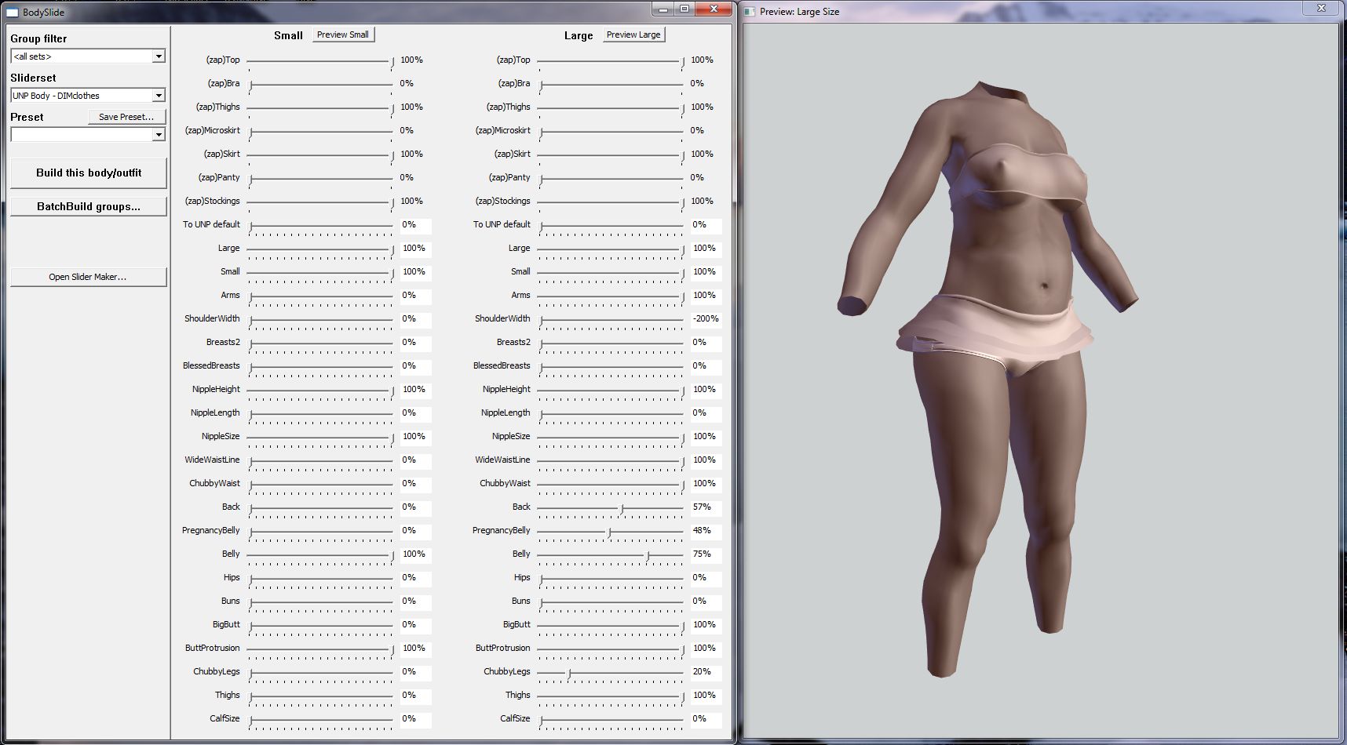Click the Large column Back slider handle
This screenshot has height=745, width=1347.
[x=622, y=509]
